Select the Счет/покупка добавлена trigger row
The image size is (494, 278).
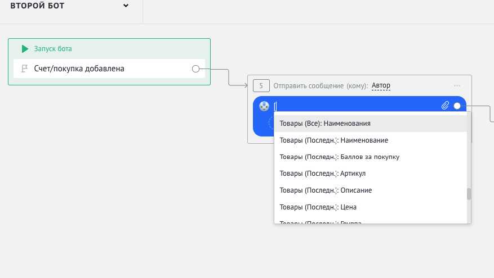tap(109, 69)
